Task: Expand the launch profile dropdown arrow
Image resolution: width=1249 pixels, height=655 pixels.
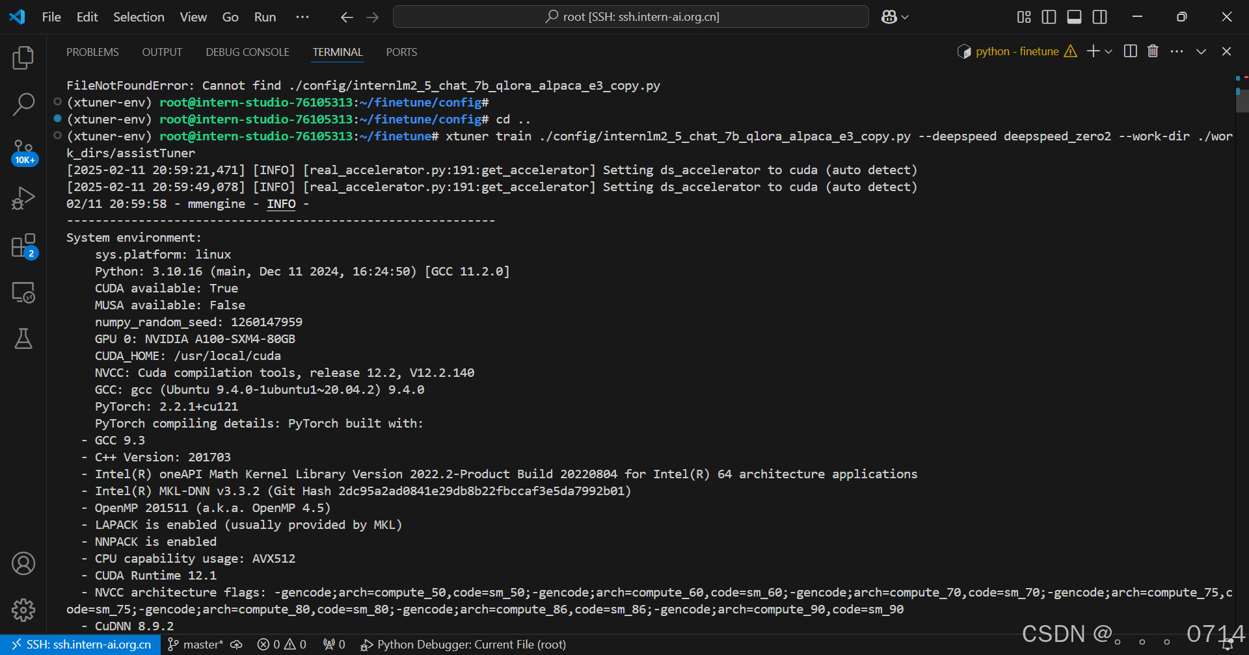Action: click(x=1108, y=51)
